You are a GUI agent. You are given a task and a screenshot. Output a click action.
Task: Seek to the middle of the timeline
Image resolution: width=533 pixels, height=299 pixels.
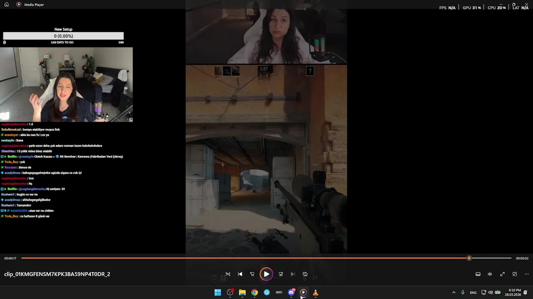coord(266,258)
